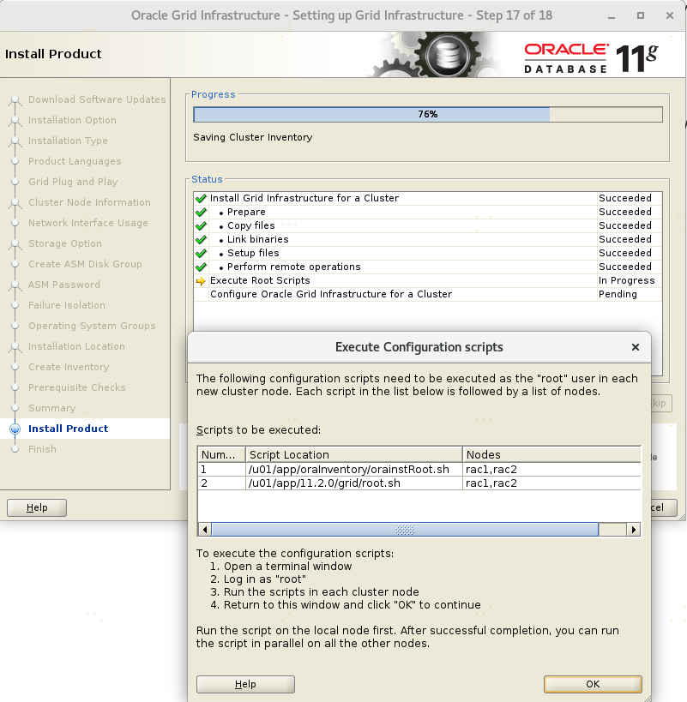Image resolution: width=687 pixels, height=702 pixels.
Task: Click the green checkmark beside Link binaries
Action: click(x=201, y=239)
